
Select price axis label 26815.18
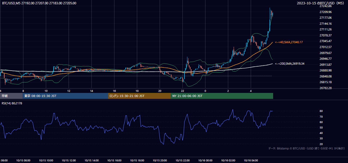(x=326, y=82)
